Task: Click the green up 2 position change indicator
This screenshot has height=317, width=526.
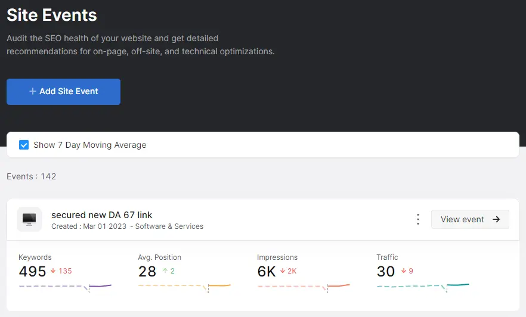Action: pos(169,271)
